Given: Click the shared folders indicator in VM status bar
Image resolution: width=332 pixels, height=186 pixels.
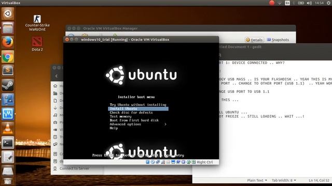Looking at the screenshot, I should click(x=168, y=162).
